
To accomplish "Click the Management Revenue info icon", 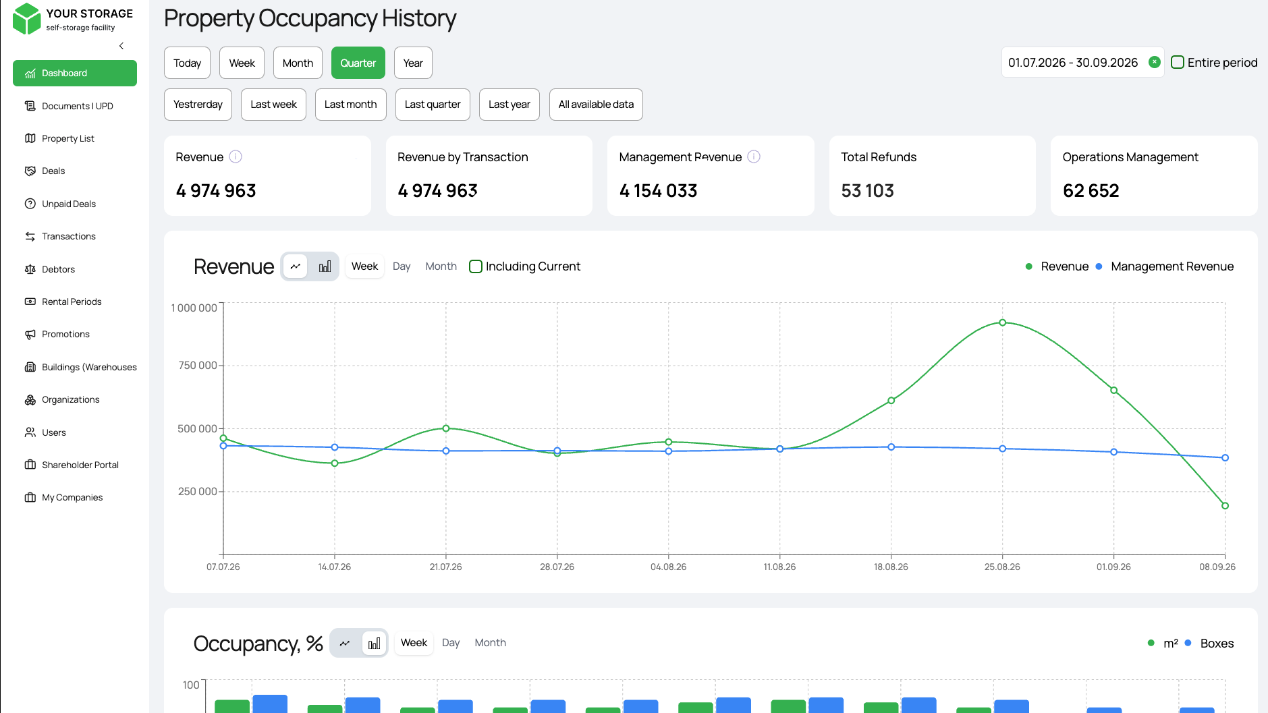I will (754, 156).
